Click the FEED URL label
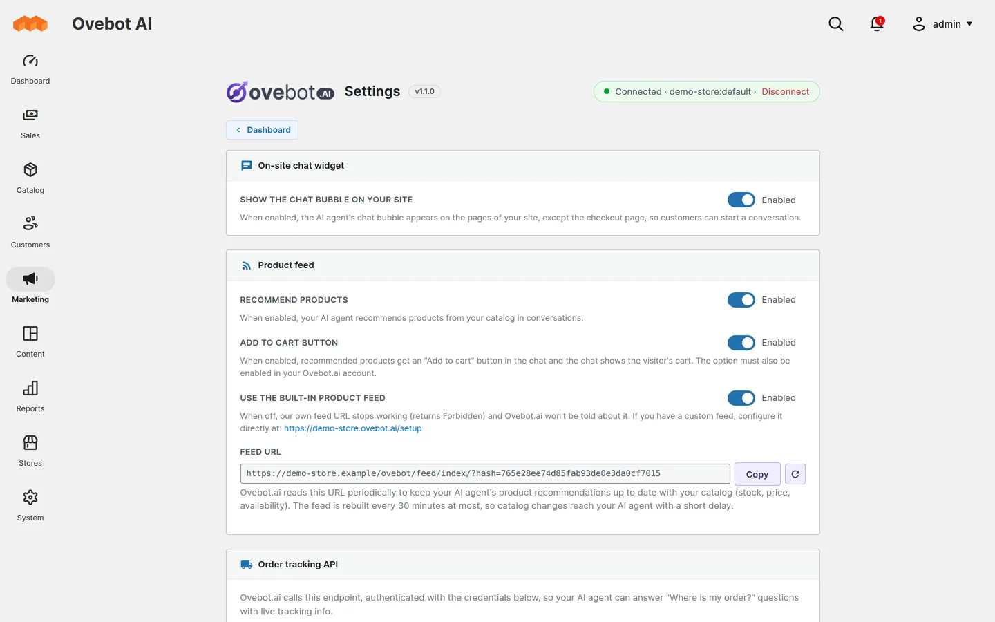Screen dimensions: 995x622 260,452
